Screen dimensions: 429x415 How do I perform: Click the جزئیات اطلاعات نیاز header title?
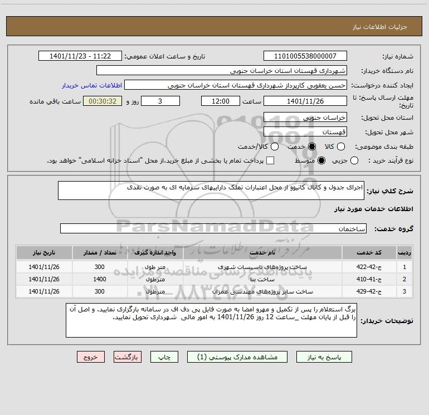coord(380,27)
